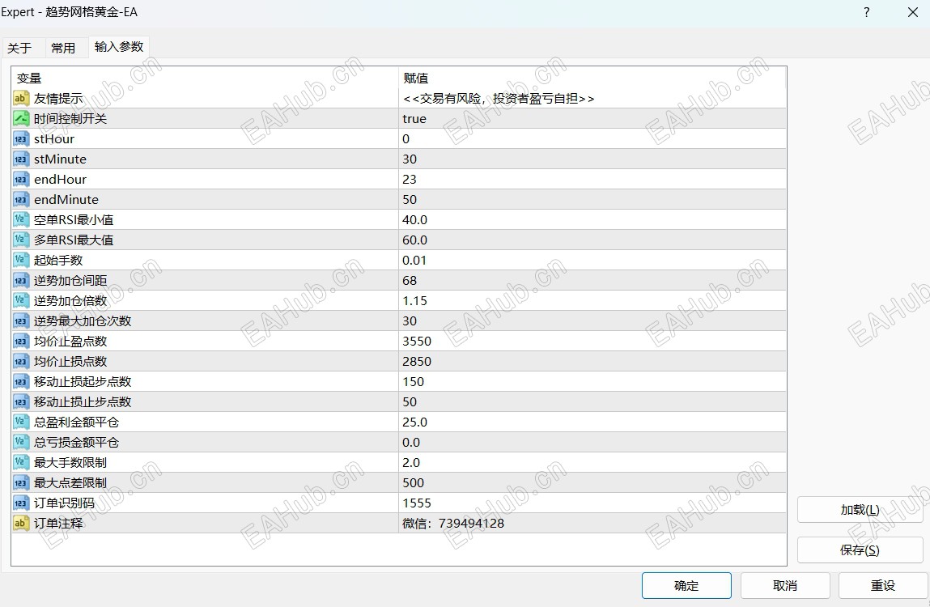
Task: Select the 逆势加仓倍数 value 1.15
Action: point(414,301)
